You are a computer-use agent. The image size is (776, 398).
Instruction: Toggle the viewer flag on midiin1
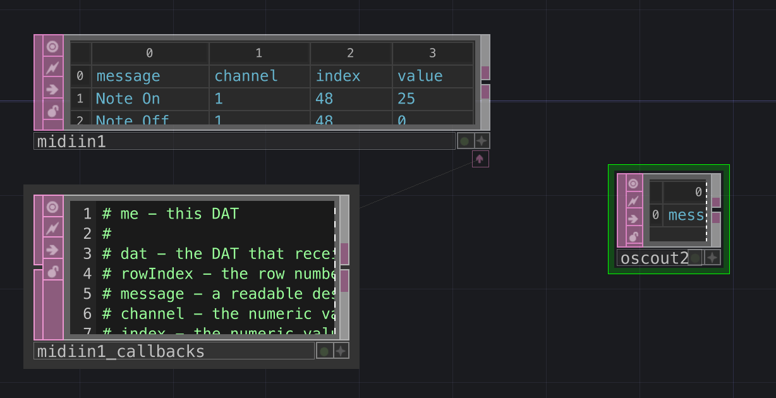click(52, 46)
